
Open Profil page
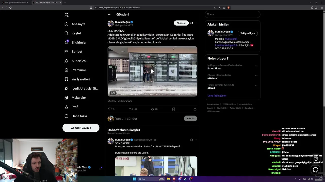coord(72,107)
